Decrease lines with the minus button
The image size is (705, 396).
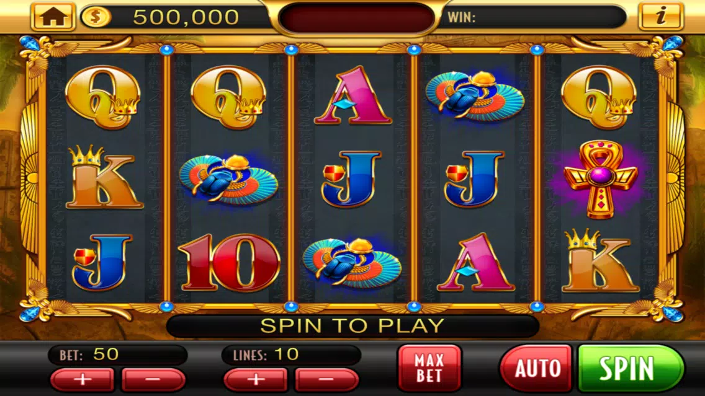click(327, 379)
